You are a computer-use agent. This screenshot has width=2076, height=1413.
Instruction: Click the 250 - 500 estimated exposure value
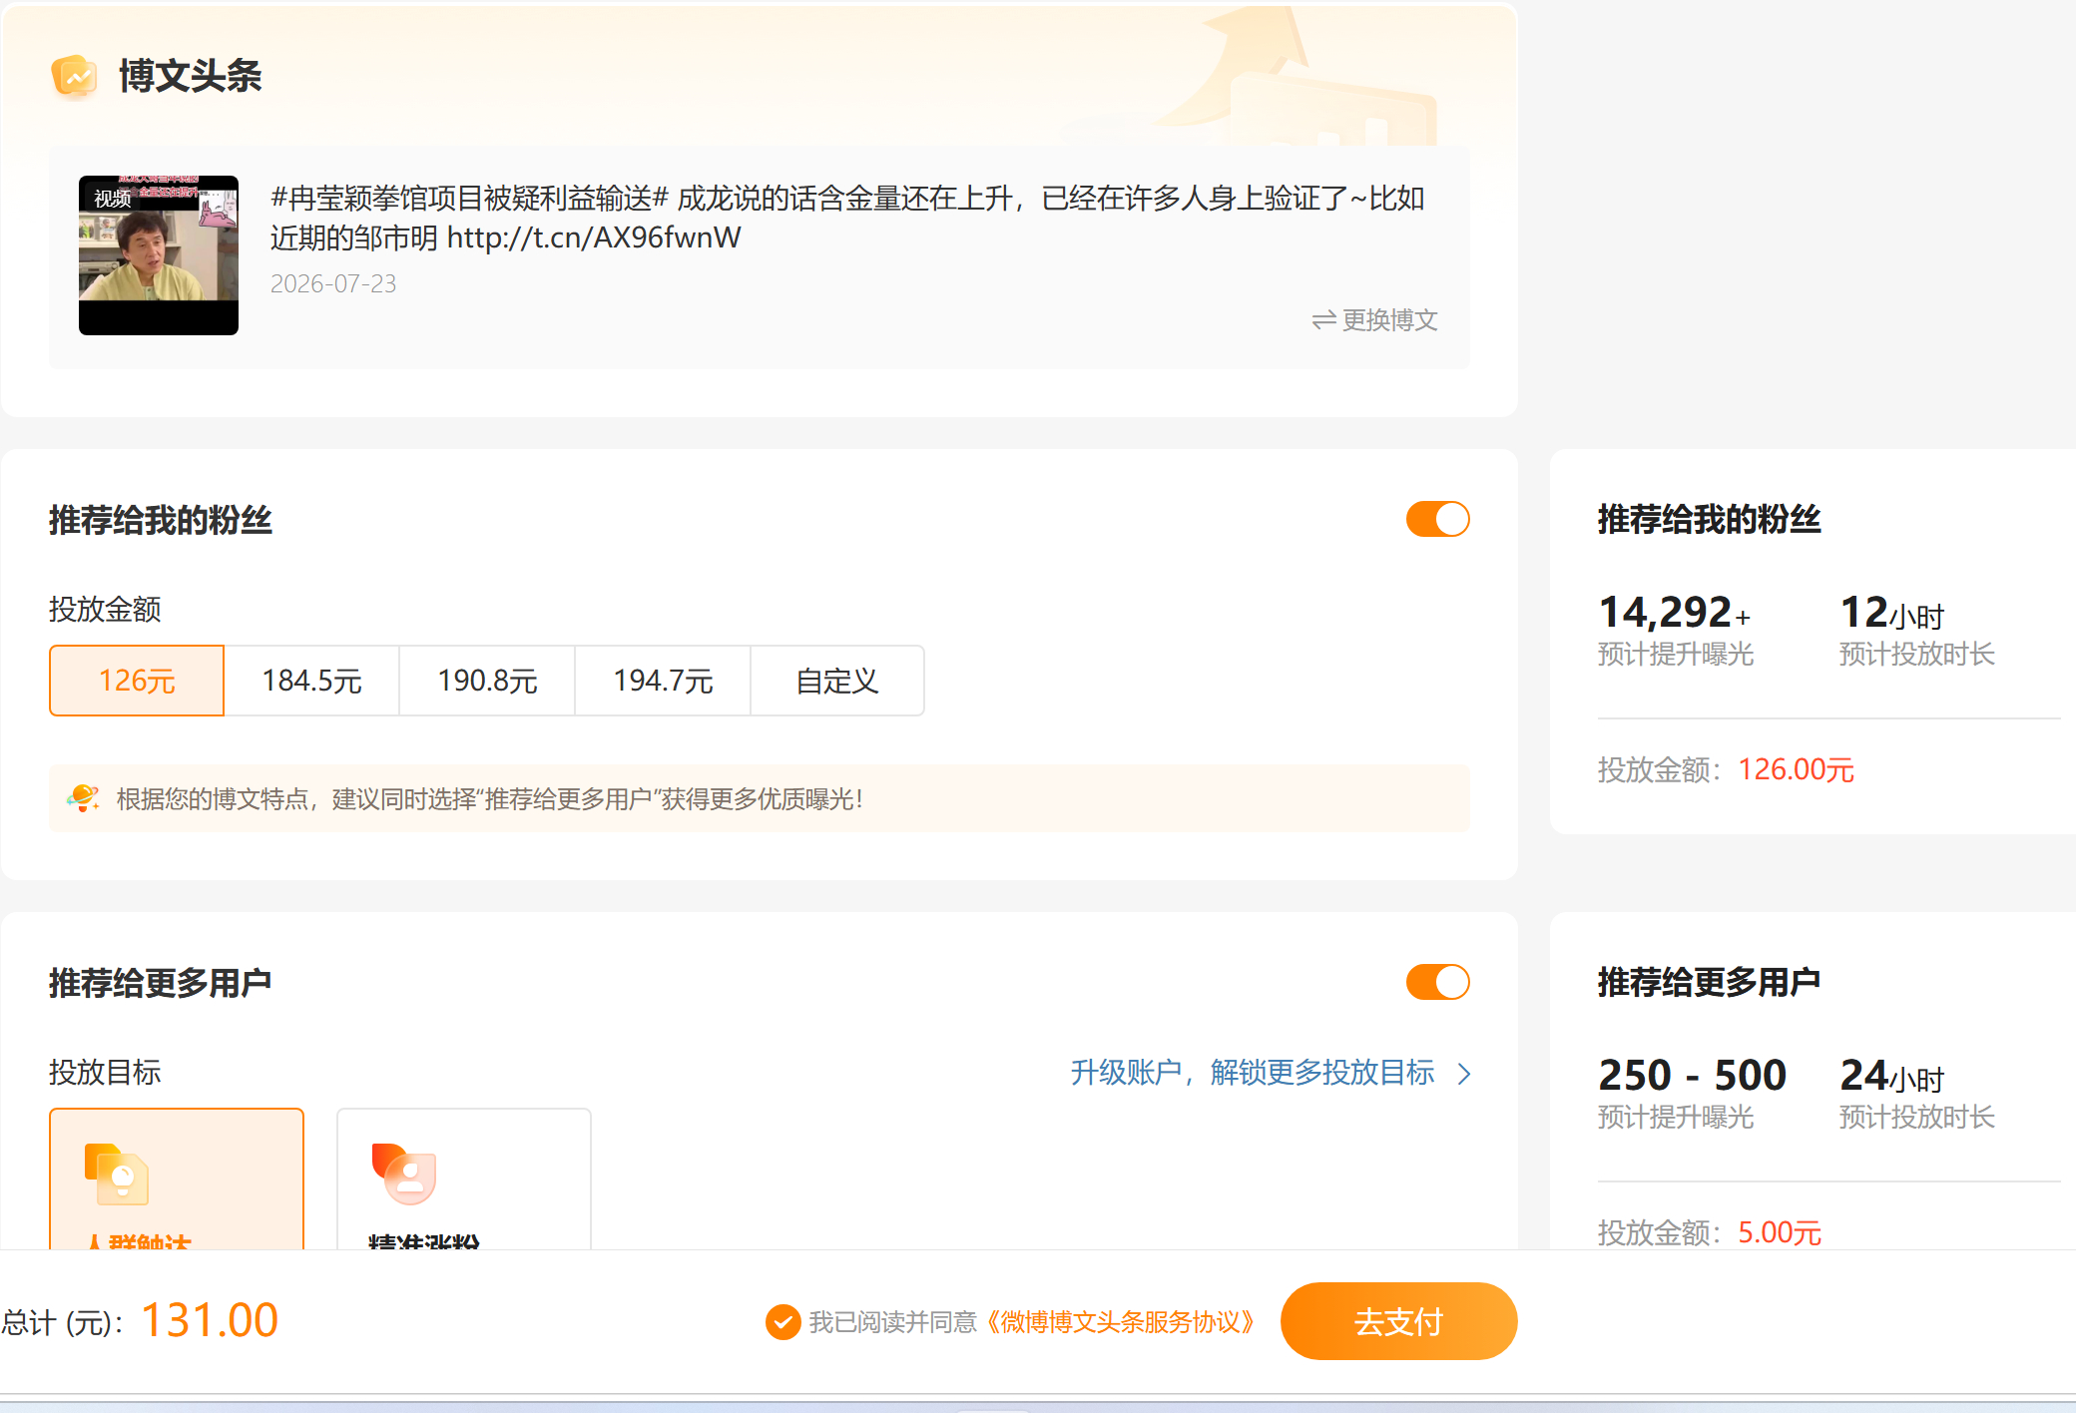click(x=1692, y=1075)
